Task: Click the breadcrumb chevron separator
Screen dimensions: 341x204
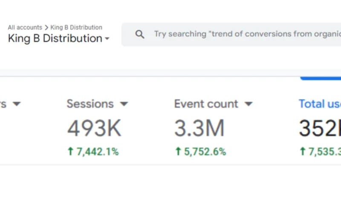Action: click(x=46, y=28)
